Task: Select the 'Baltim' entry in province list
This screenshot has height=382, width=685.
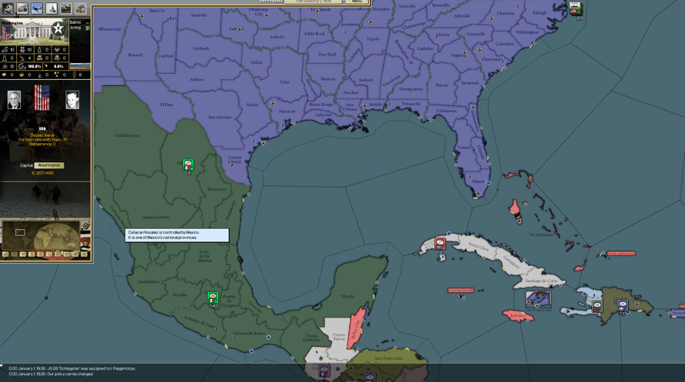Action: (75, 22)
